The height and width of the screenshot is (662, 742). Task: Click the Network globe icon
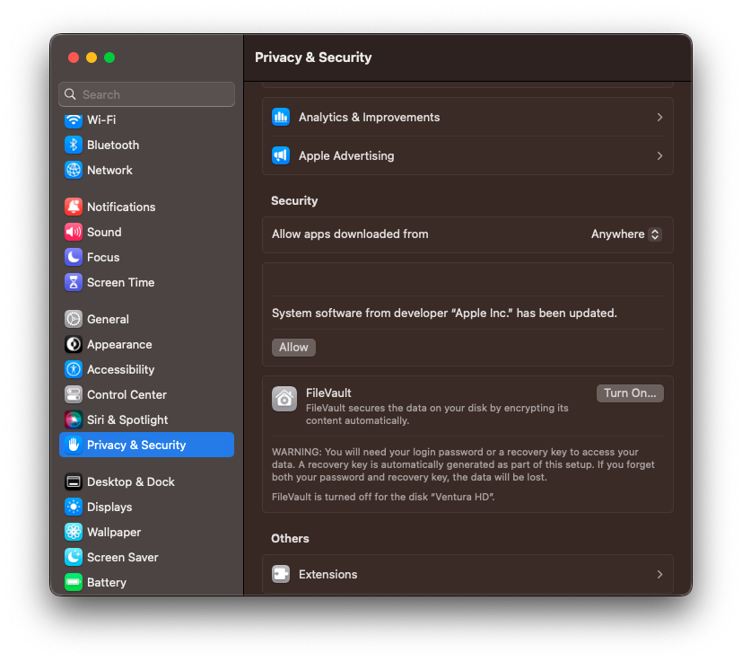[x=74, y=170]
